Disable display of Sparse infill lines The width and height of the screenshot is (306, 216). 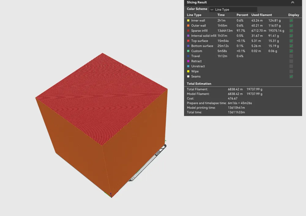[x=291, y=31]
